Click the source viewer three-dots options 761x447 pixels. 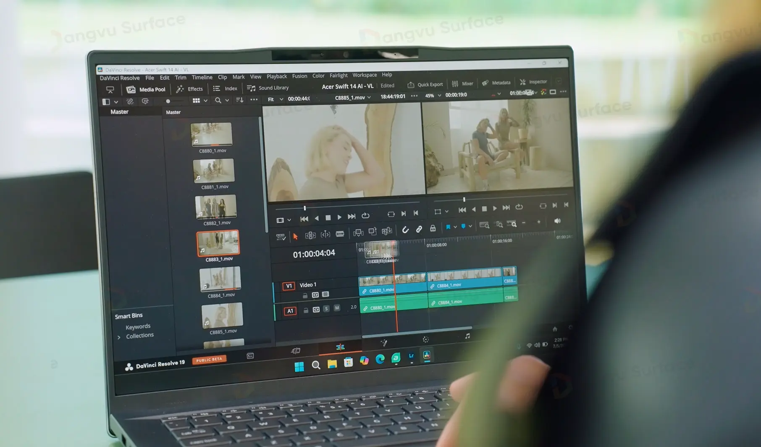tap(415, 96)
